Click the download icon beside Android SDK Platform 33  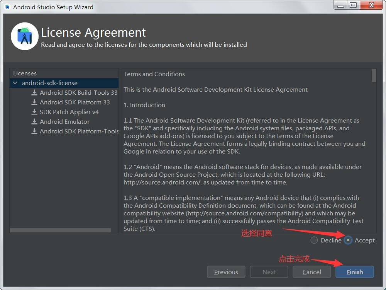tap(34, 102)
